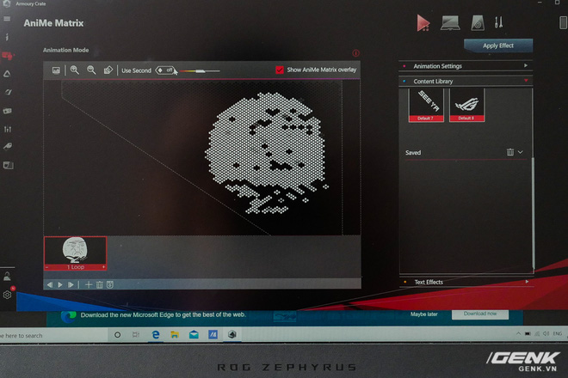Expand the Saved dropdown chevron
This screenshot has width=568, height=378.
521,152
